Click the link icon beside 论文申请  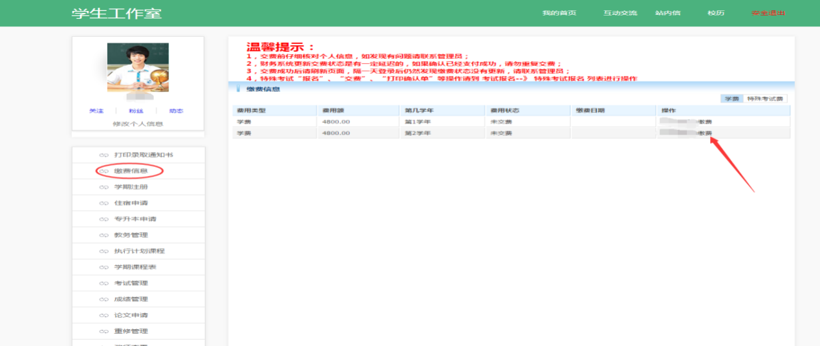click(103, 315)
